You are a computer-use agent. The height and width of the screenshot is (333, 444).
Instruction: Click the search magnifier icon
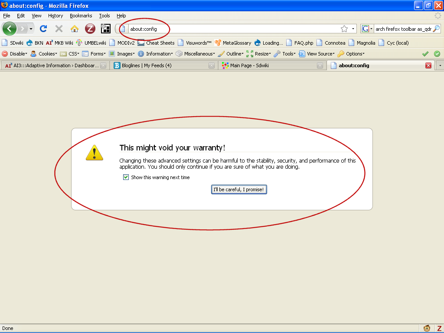coord(436,29)
